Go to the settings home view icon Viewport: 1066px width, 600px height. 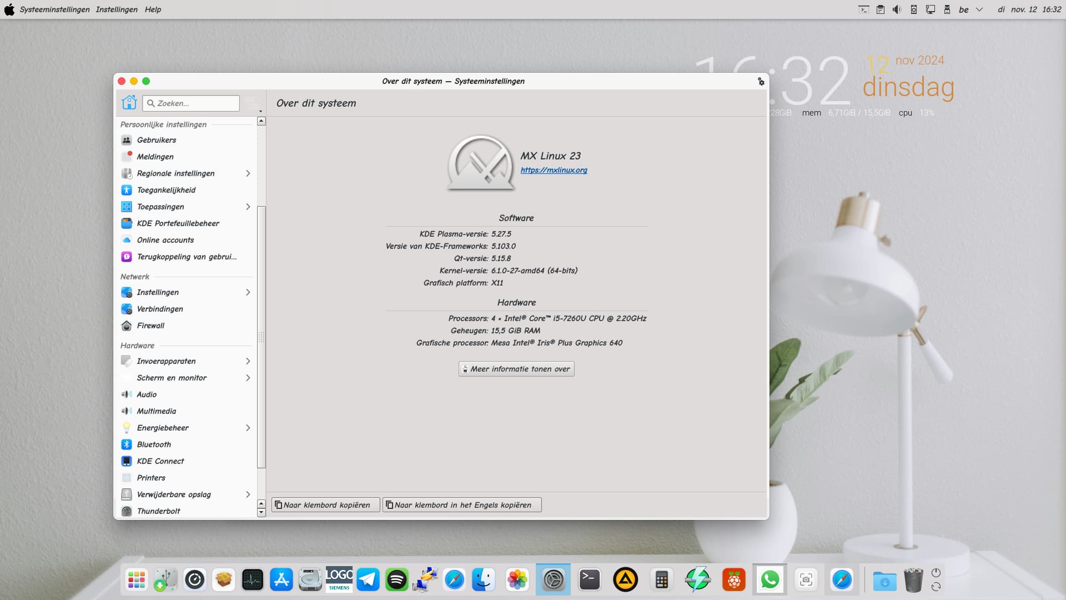(129, 103)
